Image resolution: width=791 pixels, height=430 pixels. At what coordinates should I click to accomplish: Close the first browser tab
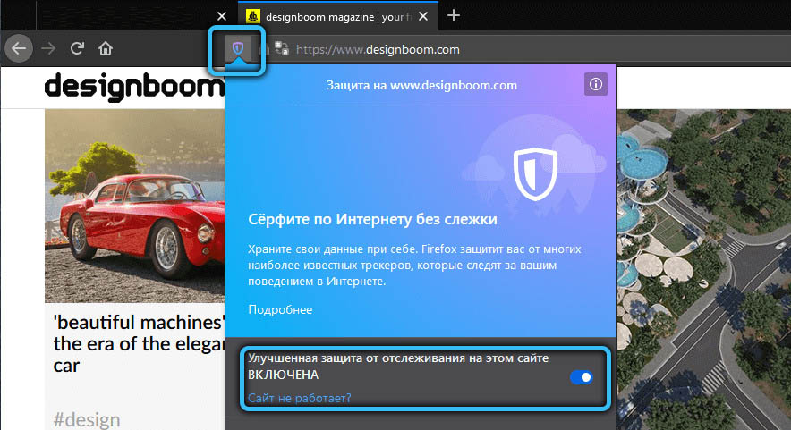[x=222, y=15]
